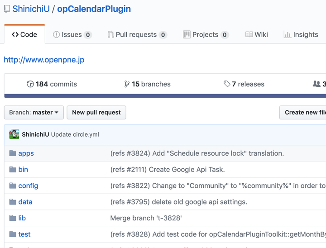Click the config folder icon

[x=13, y=186]
